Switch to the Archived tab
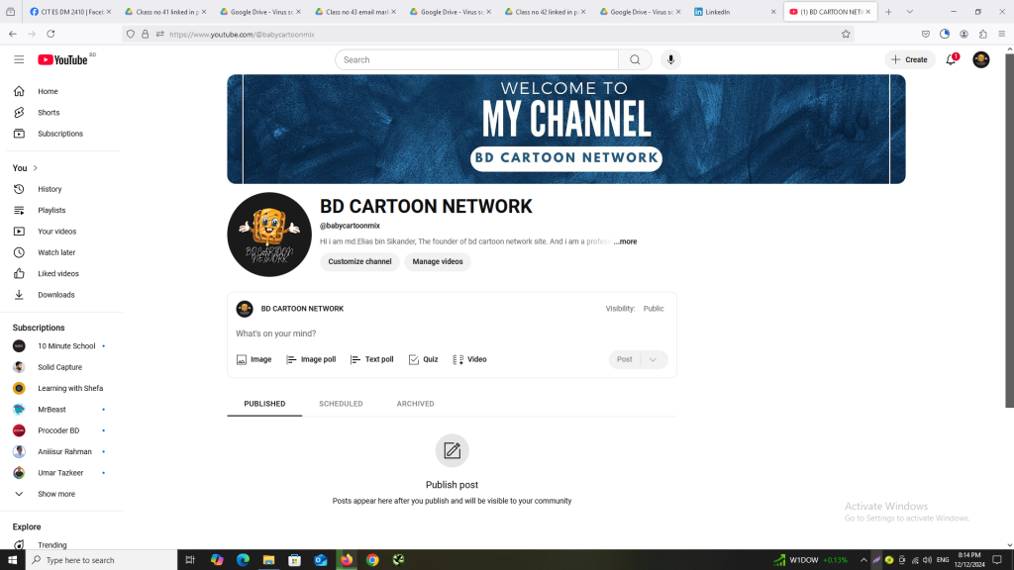Screen dimensions: 1014x570 coord(415,404)
